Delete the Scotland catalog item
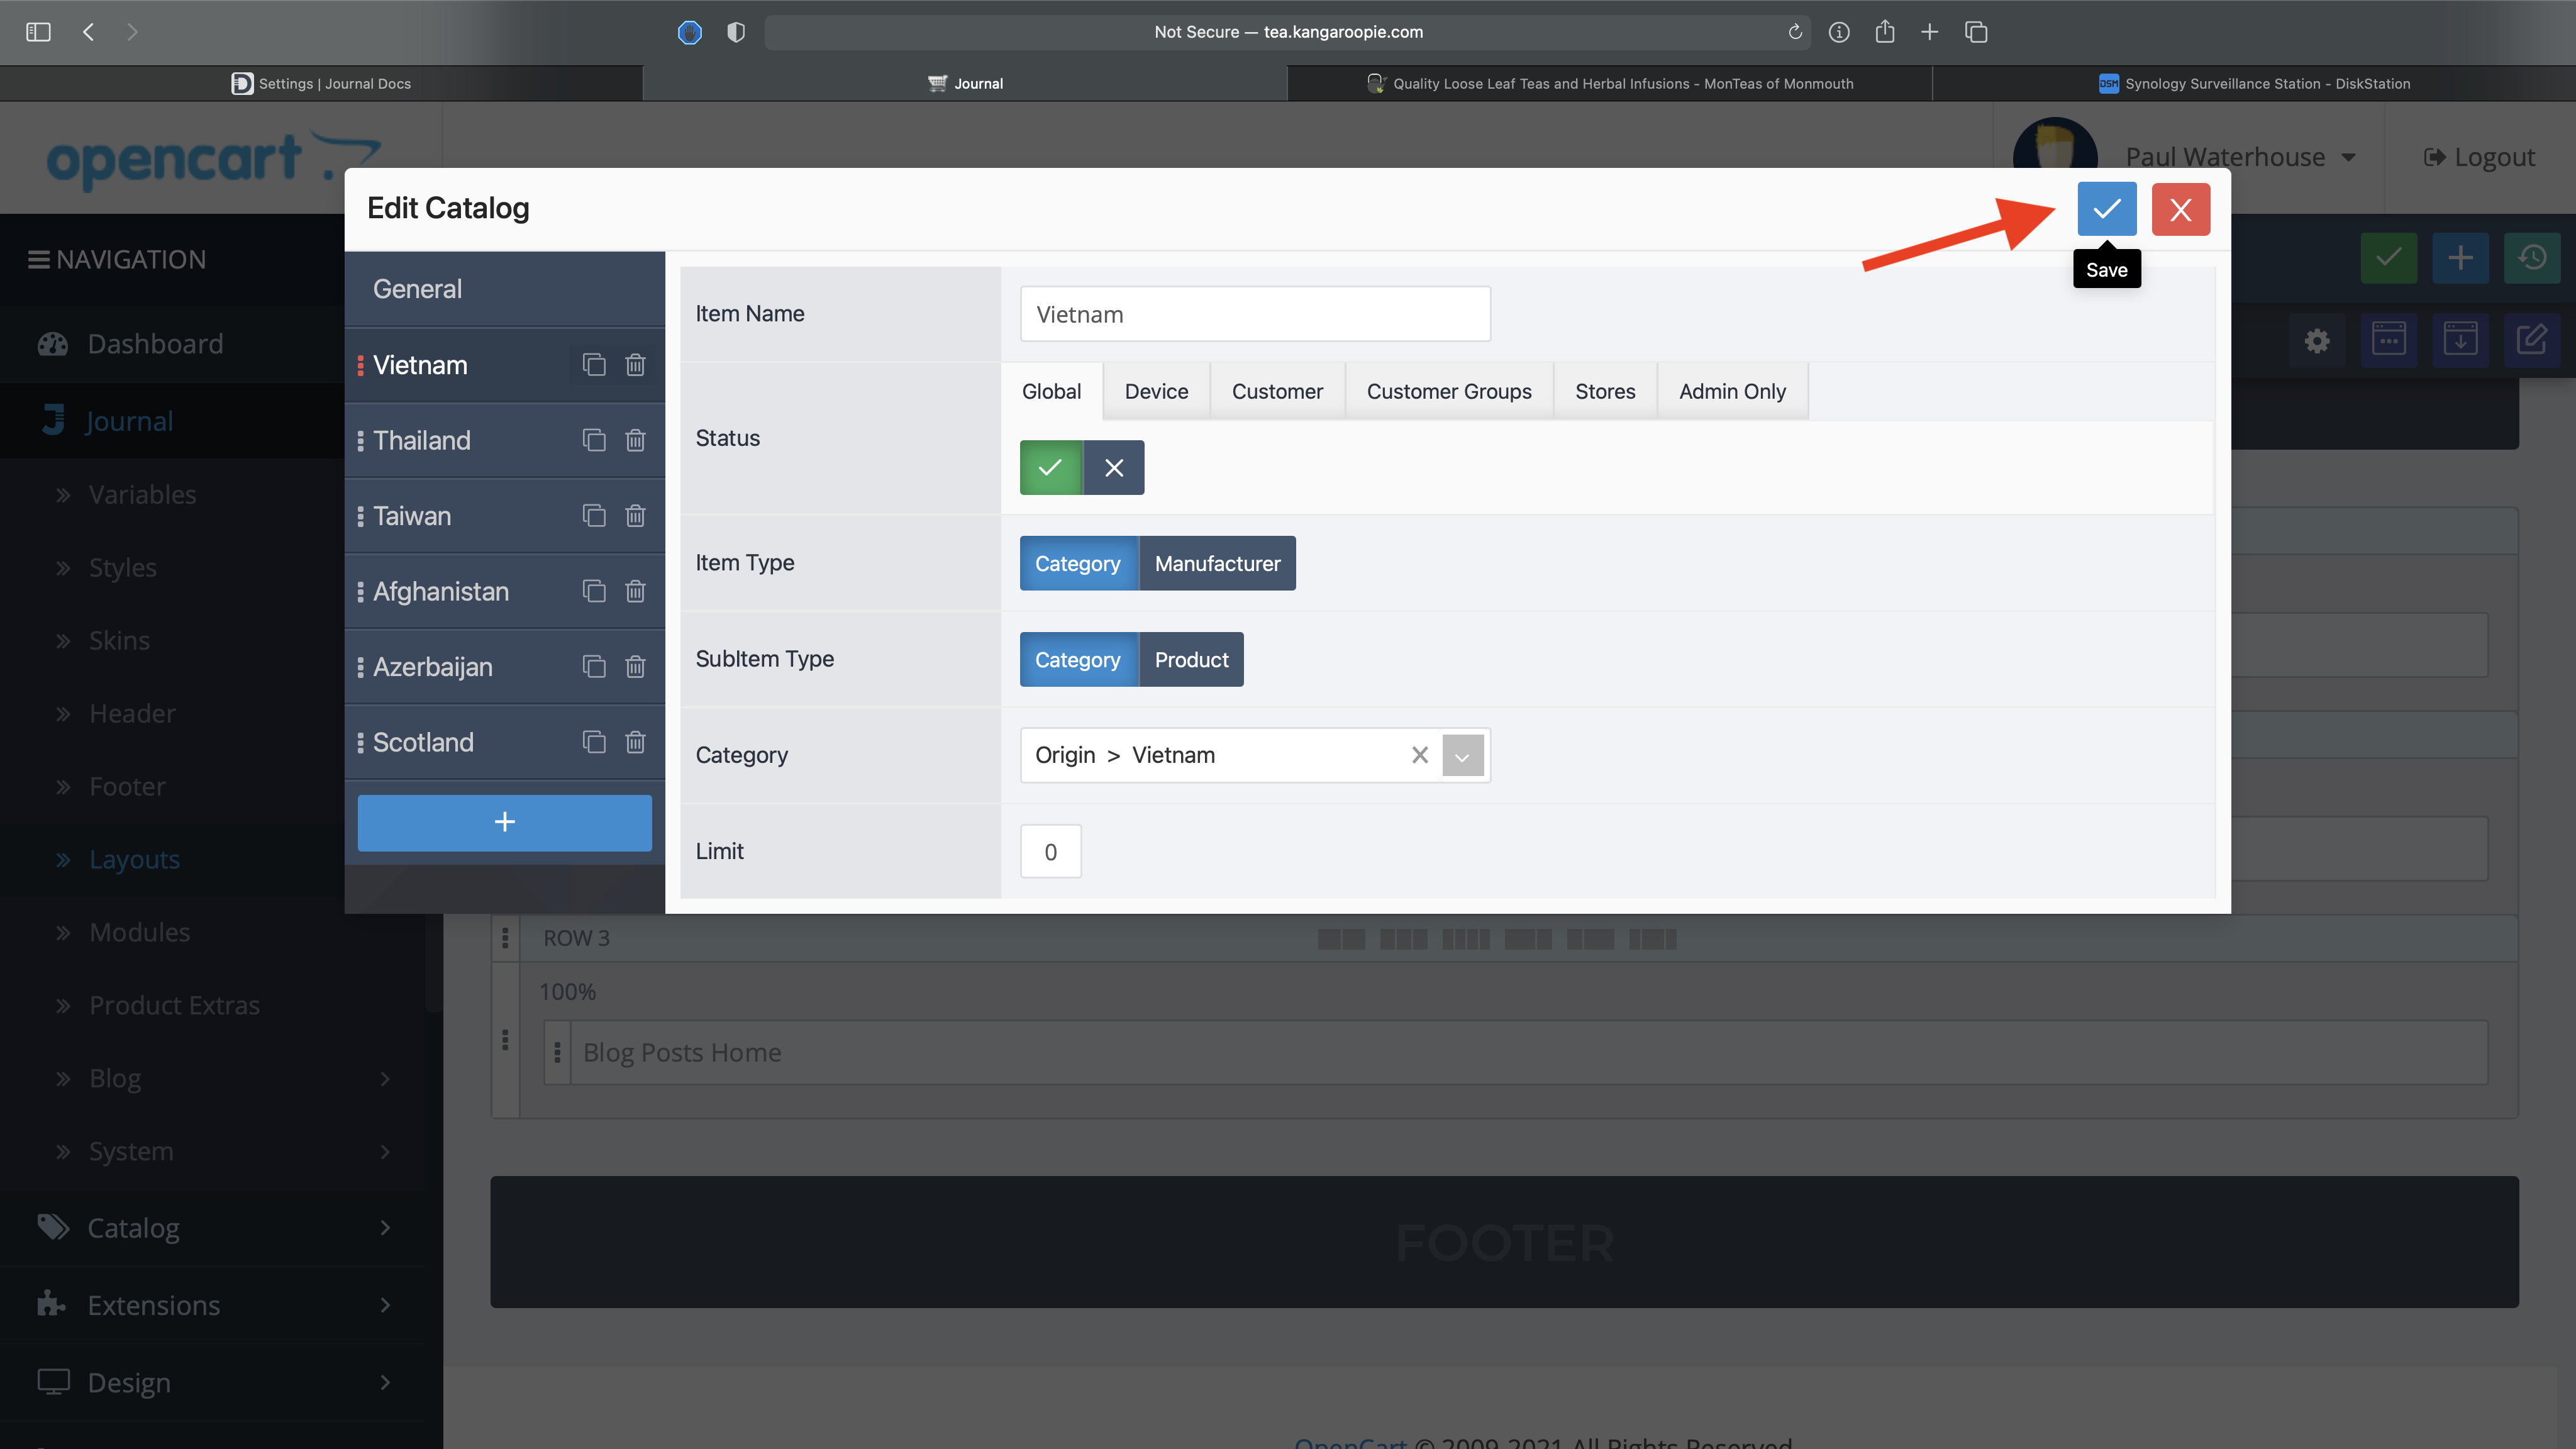This screenshot has width=2576, height=1449. click(635, 742)
